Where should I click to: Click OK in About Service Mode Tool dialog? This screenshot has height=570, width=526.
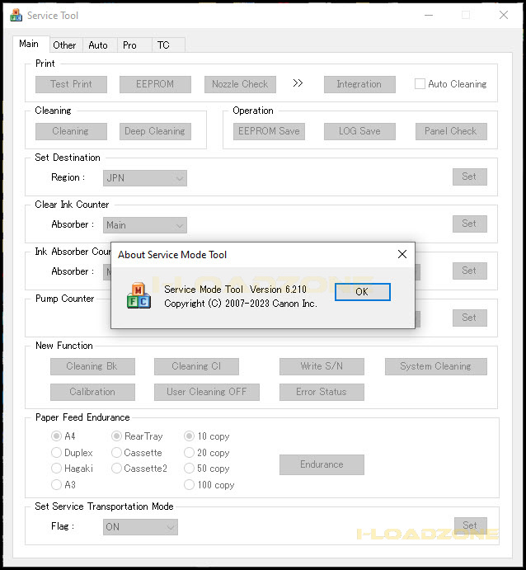pos(362,292)
